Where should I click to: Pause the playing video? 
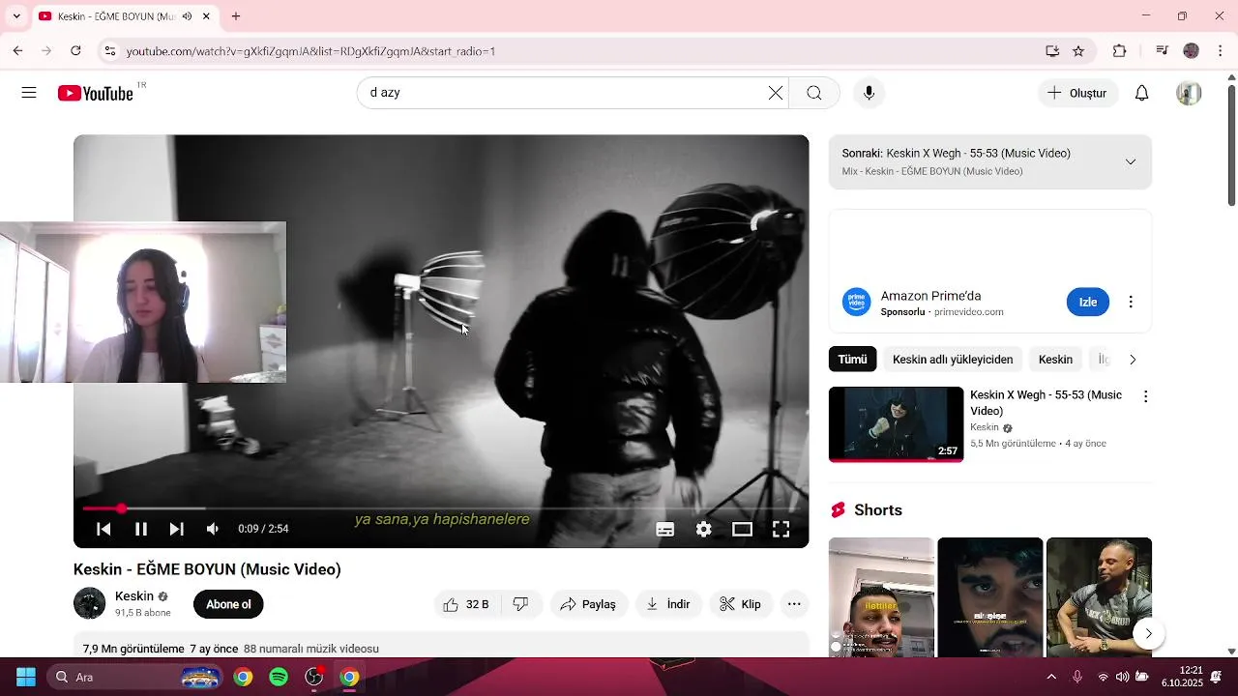tap(141, 529)
